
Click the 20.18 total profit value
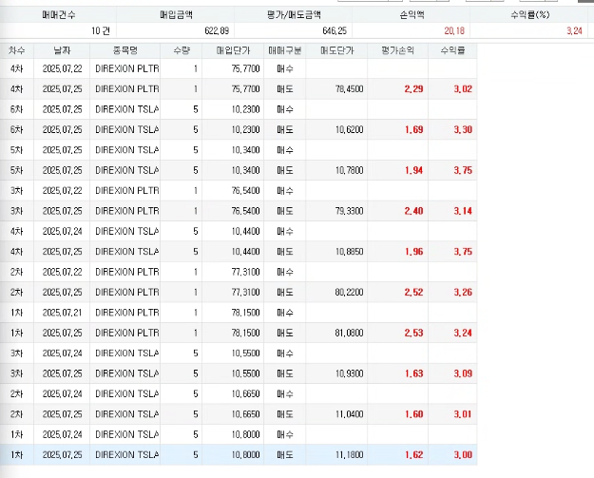click(x=454, y=31)
